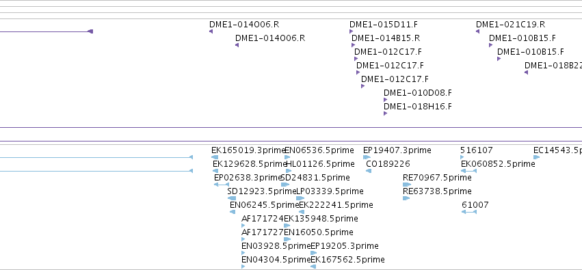Select the DME1-021C19.R arrow glyph

click(477, 31)
